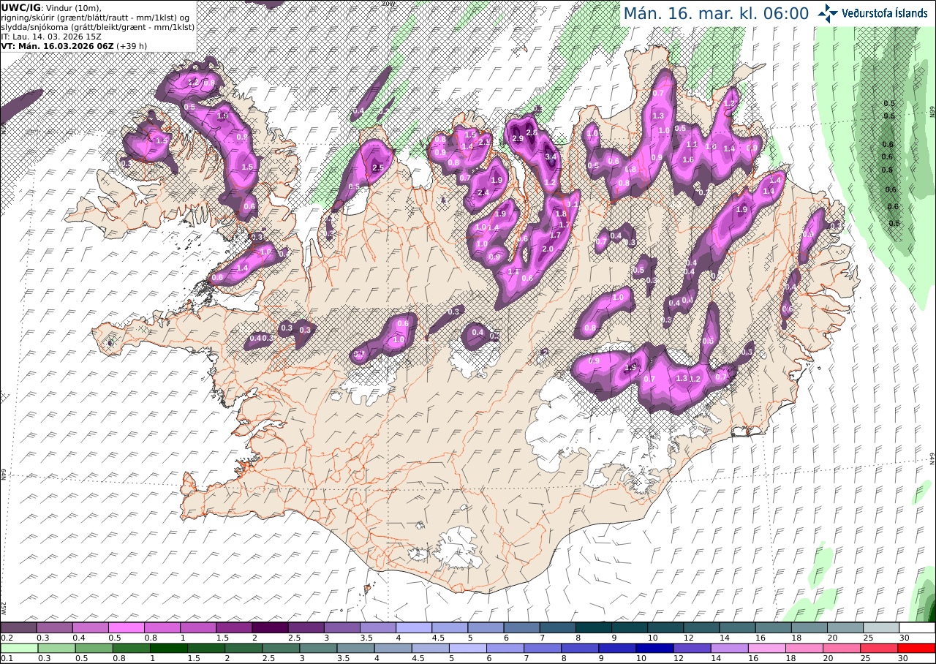Click the red 30 swatch in rain legend
This screenshot has width=936, height=664.
(x=917, y=648)
